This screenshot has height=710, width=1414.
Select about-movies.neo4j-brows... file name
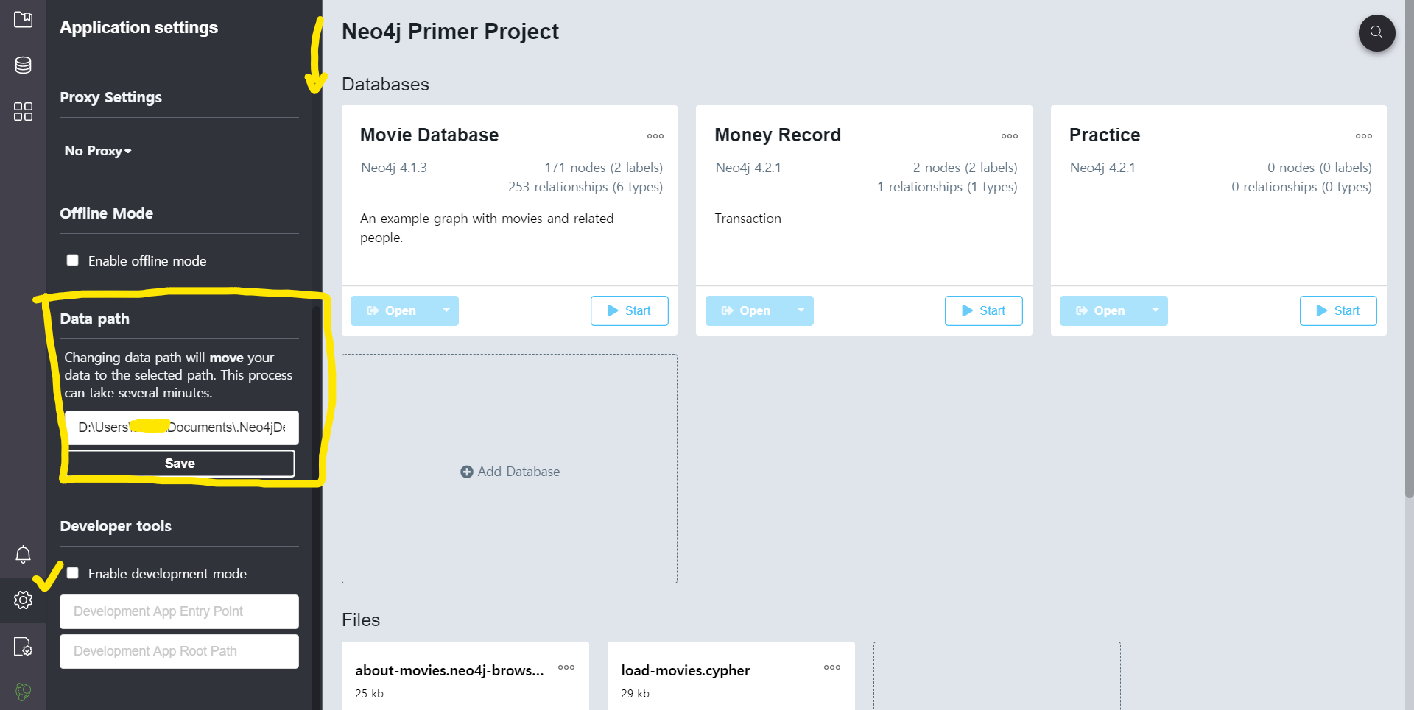[449, 670]
